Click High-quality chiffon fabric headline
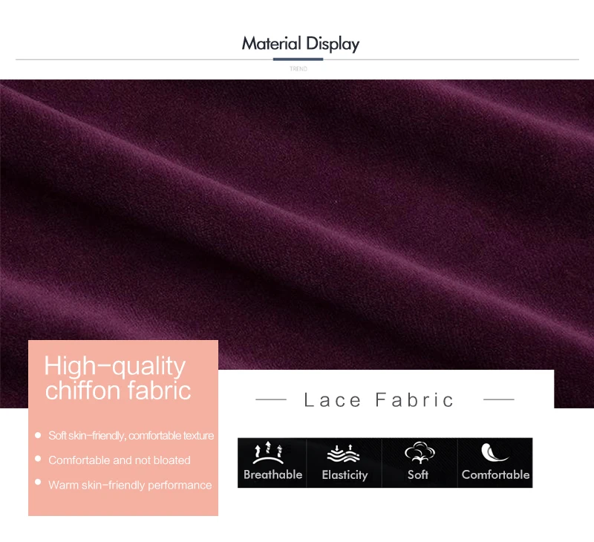Viewport: 594px width, 542px height. click(x=118, y=378)
